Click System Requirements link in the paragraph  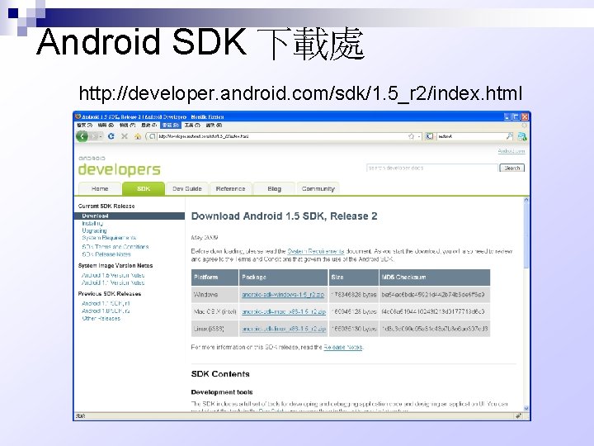[315, 251]
